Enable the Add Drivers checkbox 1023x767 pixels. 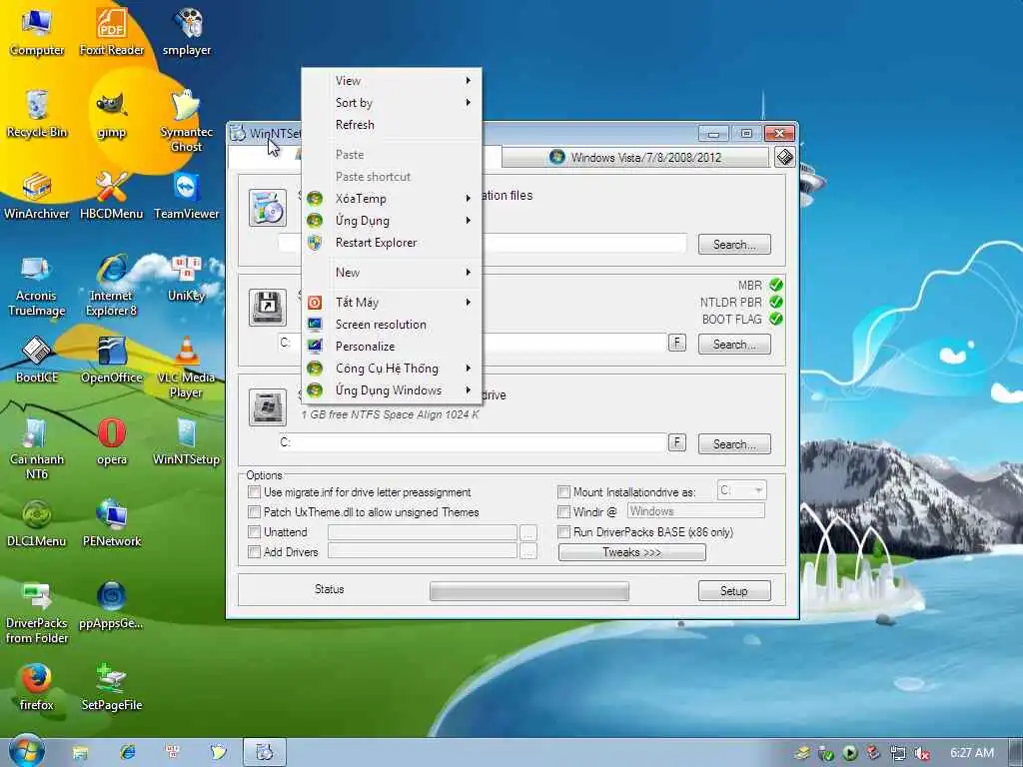click(255, 551)
